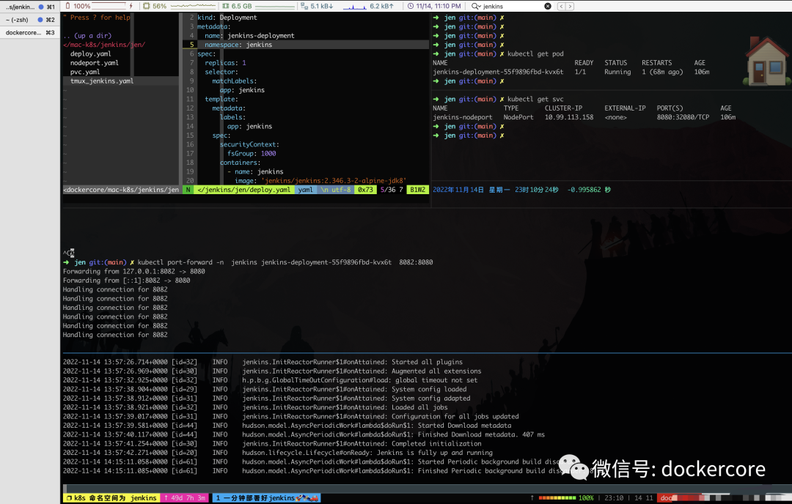Click tmux uptime segment 49d 7h 3m
The width and height of the screenshot is (792, 504).
[185, 498]
